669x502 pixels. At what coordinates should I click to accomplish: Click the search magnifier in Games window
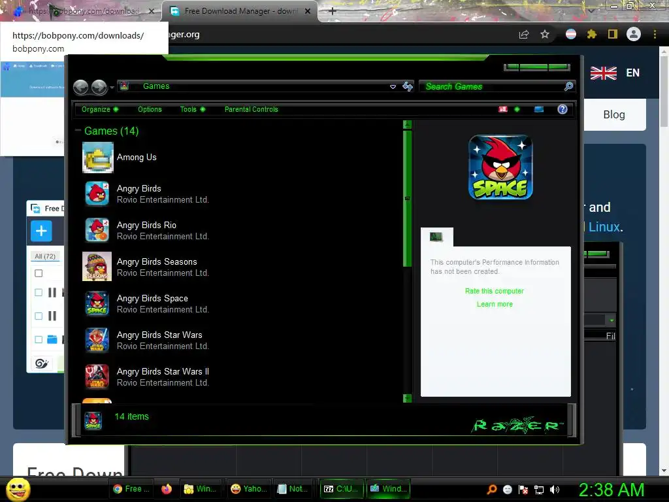click(x=568, y=87)
